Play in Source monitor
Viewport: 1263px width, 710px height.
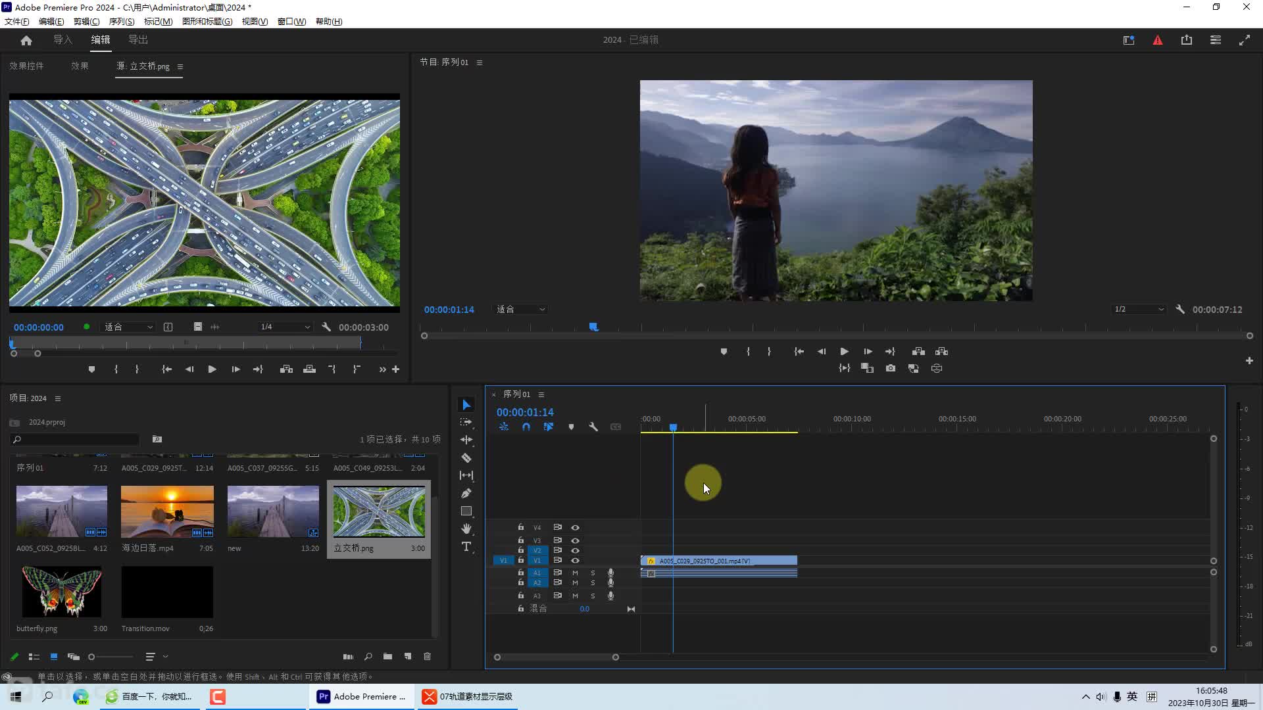(212, 369)
